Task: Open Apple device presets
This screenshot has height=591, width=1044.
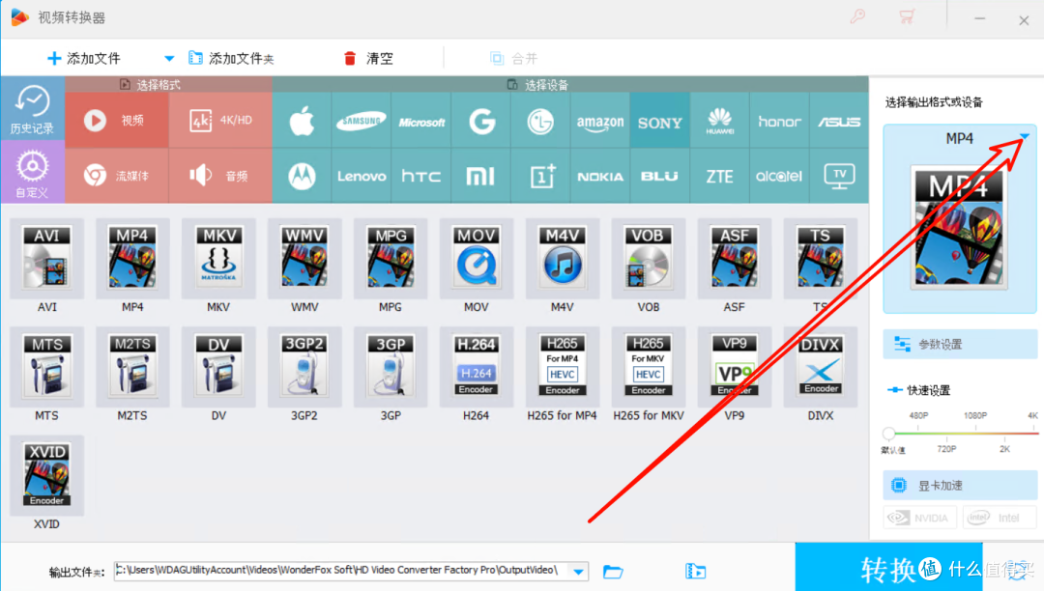Action: (x=303, y=121)
